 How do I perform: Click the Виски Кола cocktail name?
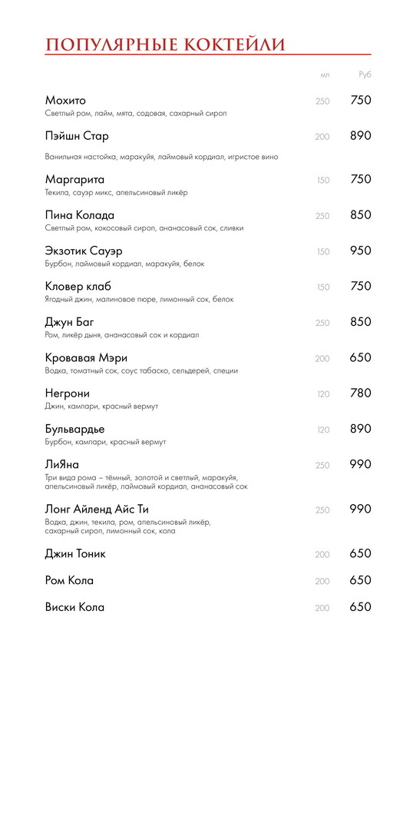pos(74,608)
